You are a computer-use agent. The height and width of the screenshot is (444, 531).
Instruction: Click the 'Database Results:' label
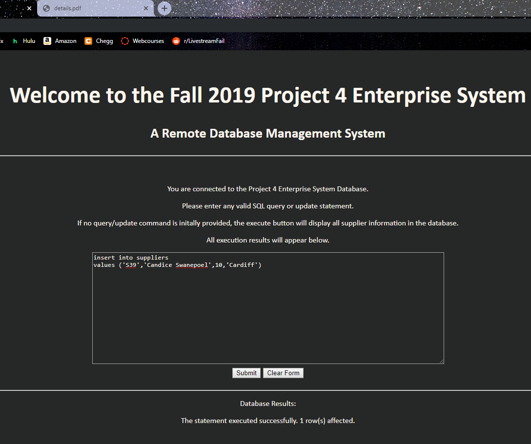click(x=268, y=404)
